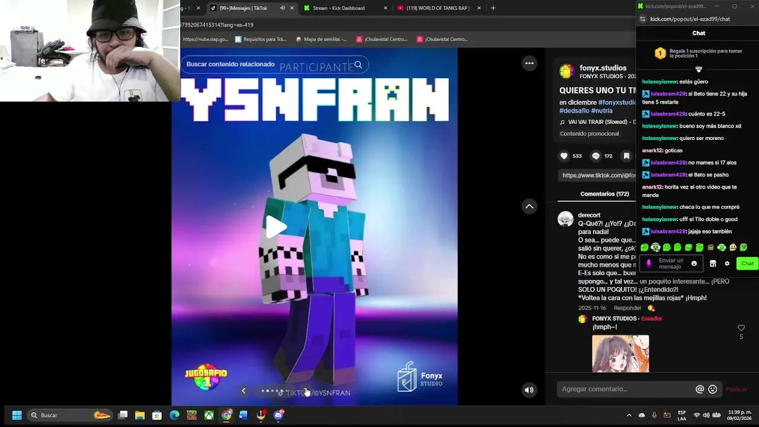Bookmark the video with the save icon
Viewport: 759px width, 427px height.
coord(626,156)
